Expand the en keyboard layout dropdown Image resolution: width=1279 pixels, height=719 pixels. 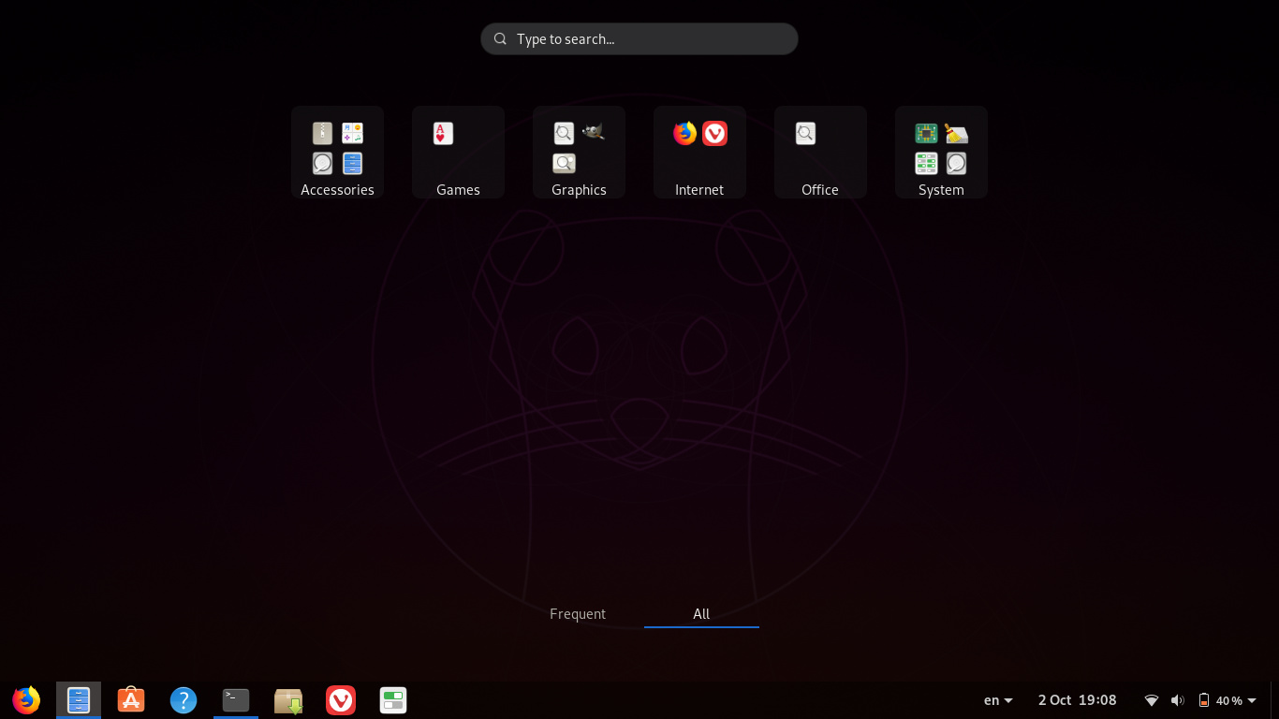(998, 700)
